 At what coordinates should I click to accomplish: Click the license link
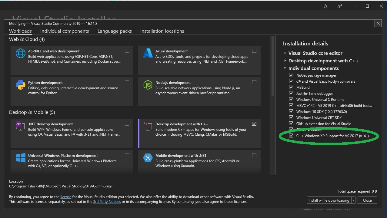pyautogui.click(x=66, y=197)
